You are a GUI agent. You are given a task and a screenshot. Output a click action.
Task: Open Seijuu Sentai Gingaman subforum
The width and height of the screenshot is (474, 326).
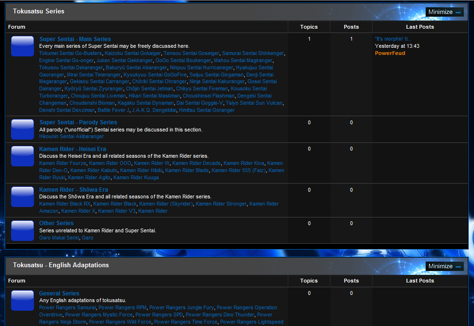pyautogui.click(x=216, y=75)
